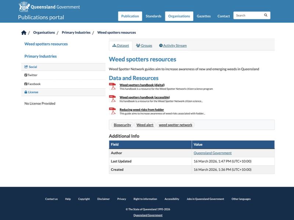Click the Primary Industries breadcrumb
This screenshot has height=220, width=294.
tap(76, 32)
